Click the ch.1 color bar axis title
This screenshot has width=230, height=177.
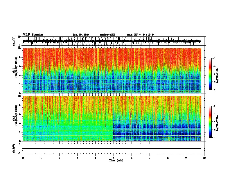point(217,75)
